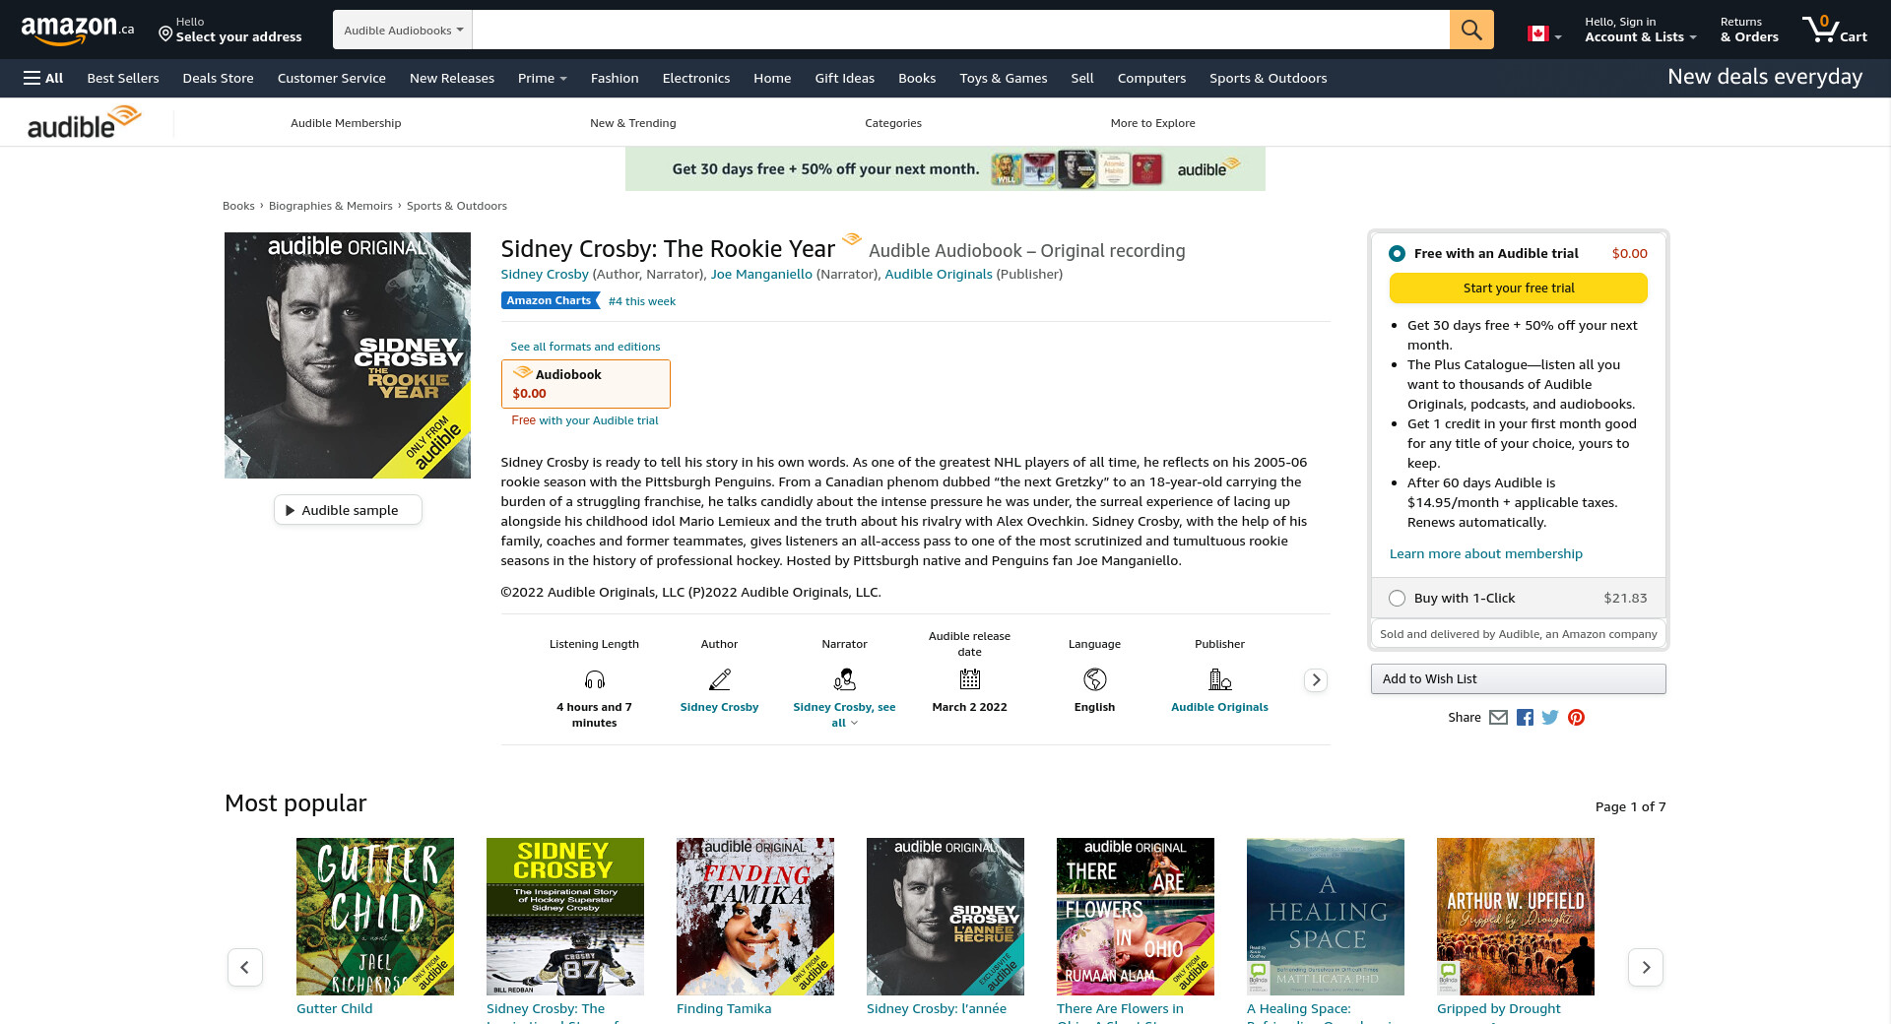The height and width of the screenshot is (1024, 1891).
Task: Open A Healing Space audiobook cover
Action: click(1326, 917)
